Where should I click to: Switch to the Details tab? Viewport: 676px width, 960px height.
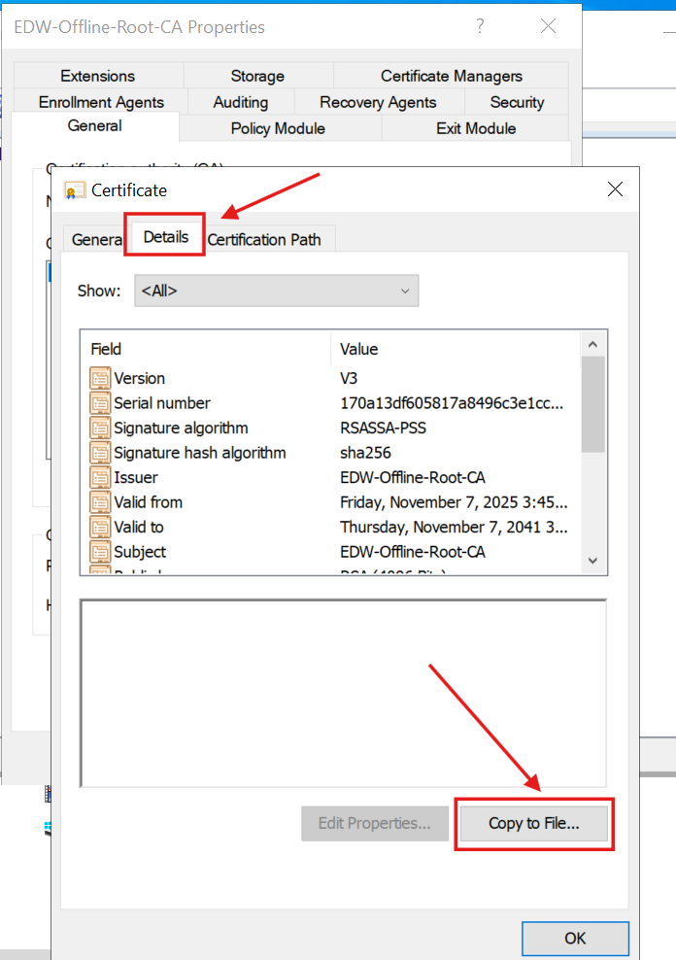pyautogui.click(x=165, y=236)
